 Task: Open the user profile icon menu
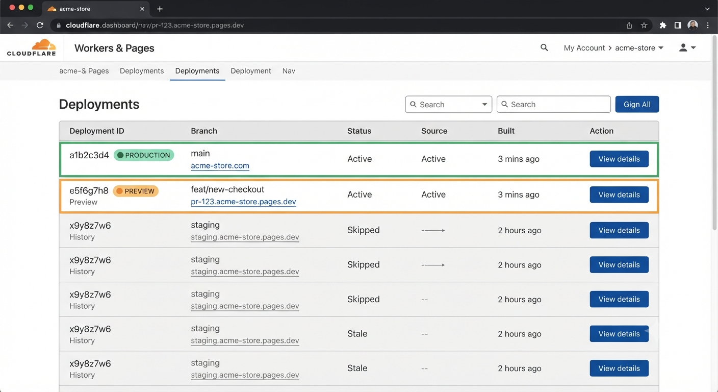tap(687, 47)
